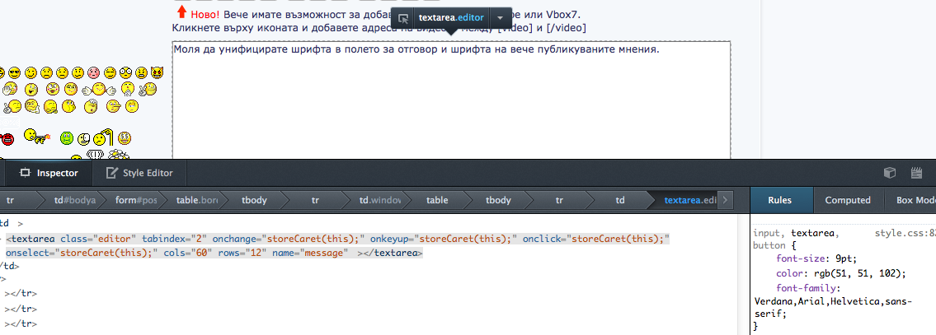The height and width of the screenshot is (335, 936).
Task: Click the scratchpad clapperboard icon in the toolbar
Action: tap(915, 173)
